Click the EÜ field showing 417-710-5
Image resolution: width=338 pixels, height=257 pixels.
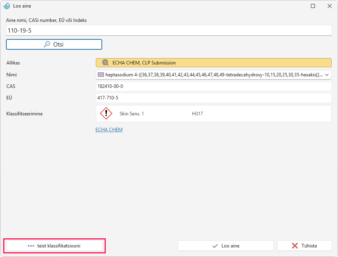click(214, 98)
